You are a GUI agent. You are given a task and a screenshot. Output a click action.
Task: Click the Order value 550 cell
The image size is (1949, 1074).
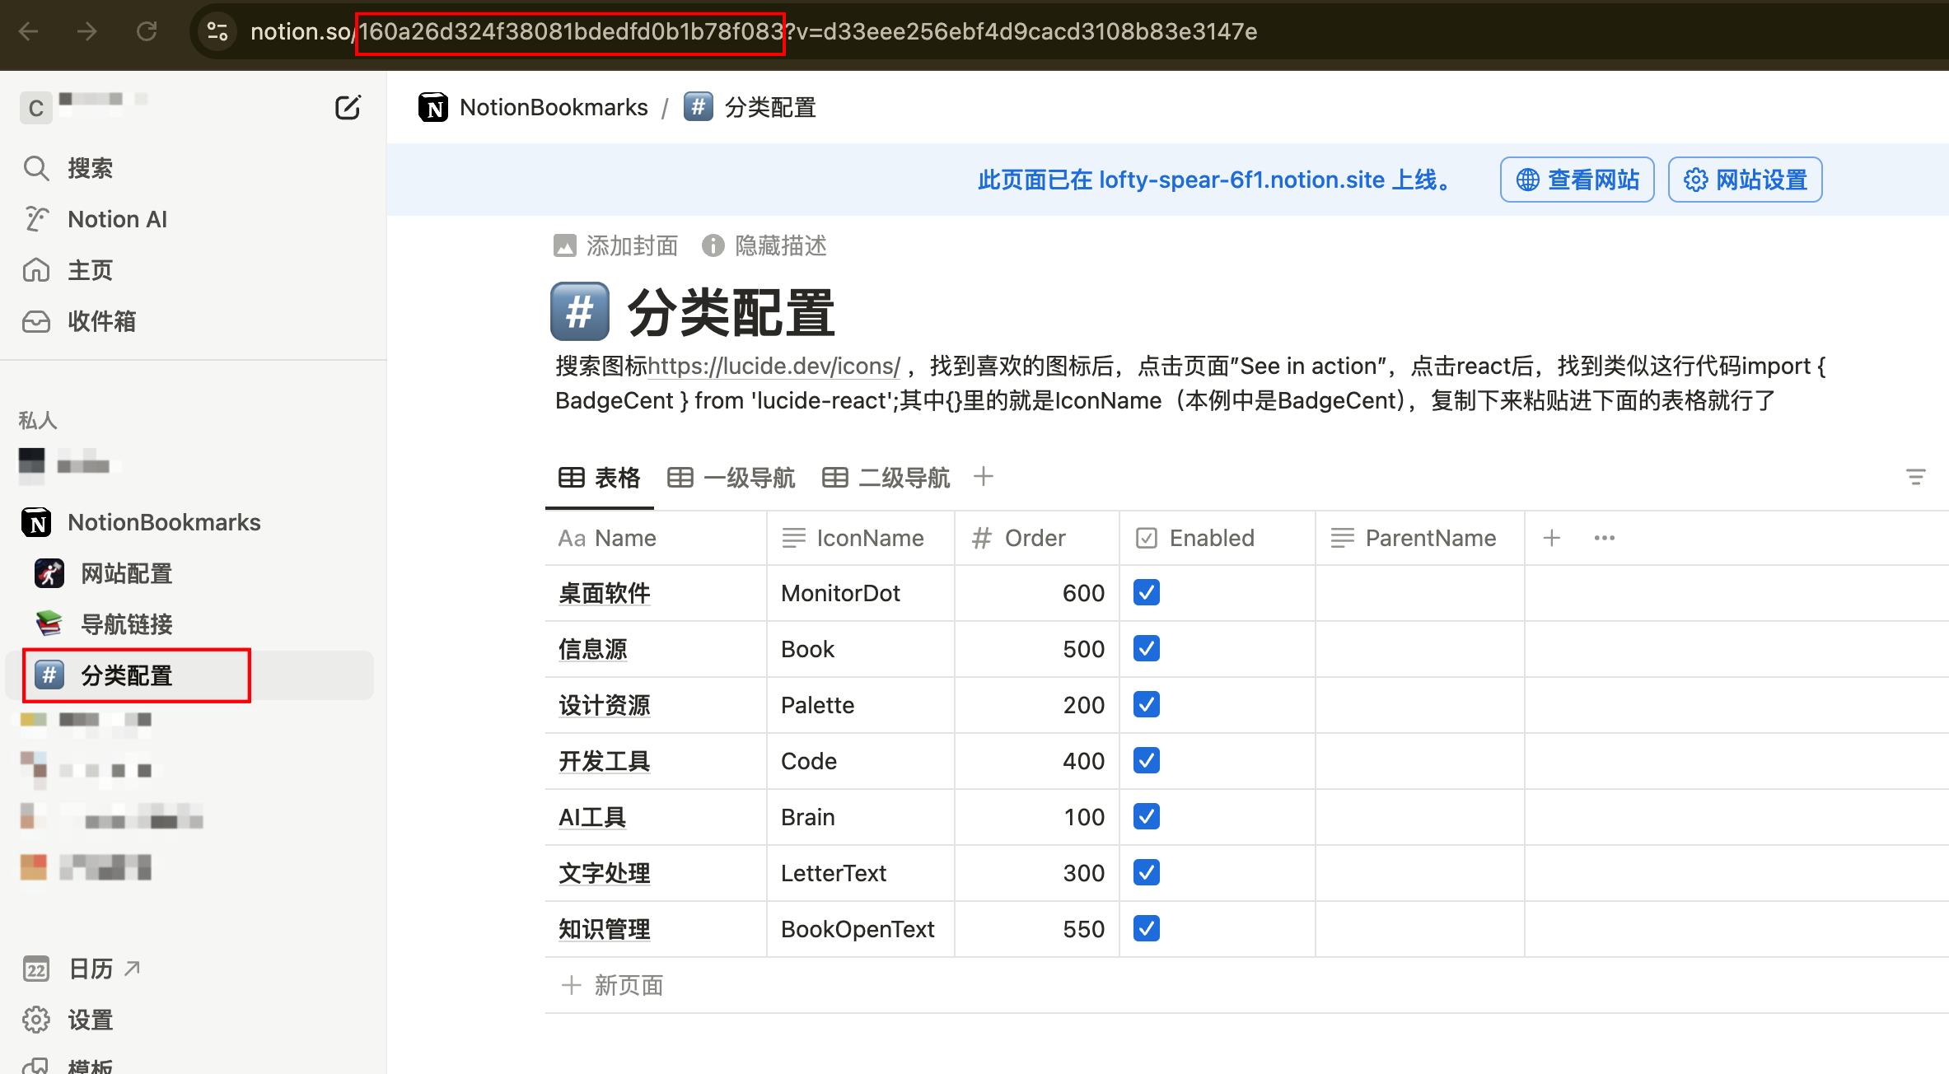(x=1037, y=929)
